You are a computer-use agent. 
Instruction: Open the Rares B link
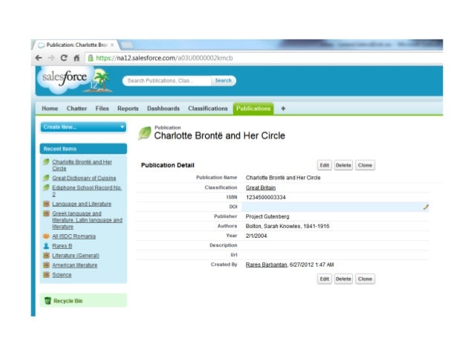(x=62, y=246)
